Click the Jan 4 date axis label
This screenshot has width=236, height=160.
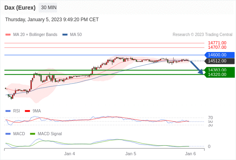70,154
